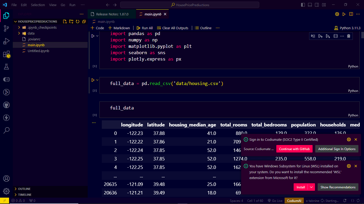Split the editor to the right
This screenshot has height=204, width=364.
[351, 14]
